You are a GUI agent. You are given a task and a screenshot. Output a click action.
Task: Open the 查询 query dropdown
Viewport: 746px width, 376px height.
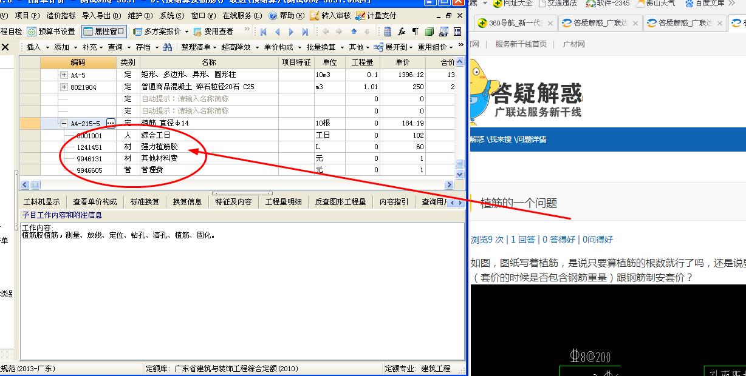pyautogui.click(x=119, y=47)
